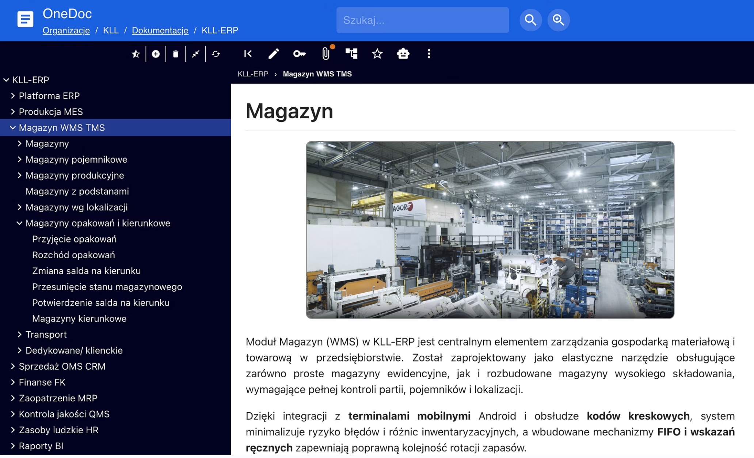Select Rozchód opakowań in the tree

click(x=73, y=255)
